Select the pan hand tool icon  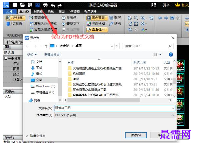(151, 18)
